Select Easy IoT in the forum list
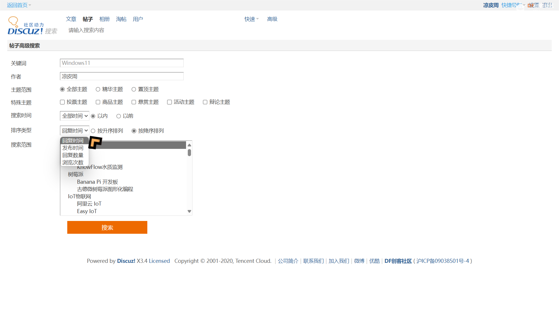 [87, 211]
